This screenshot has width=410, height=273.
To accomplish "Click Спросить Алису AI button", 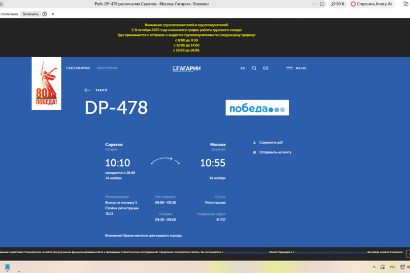I will coord(371,4).
